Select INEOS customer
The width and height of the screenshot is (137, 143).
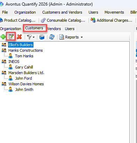[x=14, y=62]
